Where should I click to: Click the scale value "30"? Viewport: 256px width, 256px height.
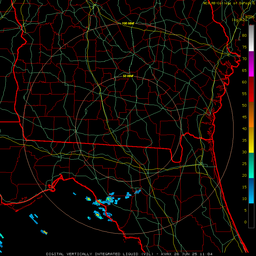pyautogui.click(x=244, y=152)
